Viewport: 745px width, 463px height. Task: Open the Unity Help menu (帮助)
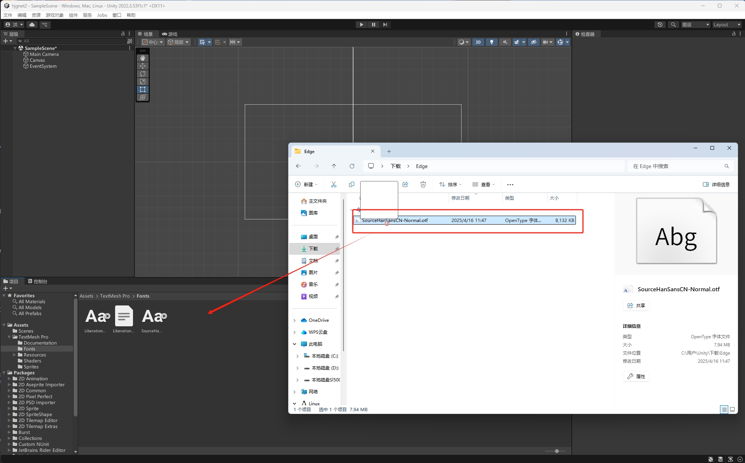[131, 15]
